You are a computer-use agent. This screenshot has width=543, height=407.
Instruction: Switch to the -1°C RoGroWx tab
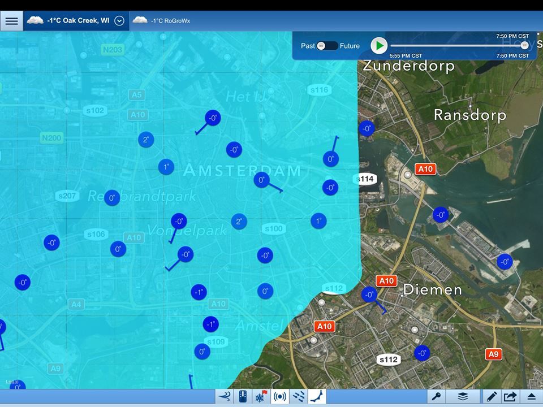tap(161, 20)
